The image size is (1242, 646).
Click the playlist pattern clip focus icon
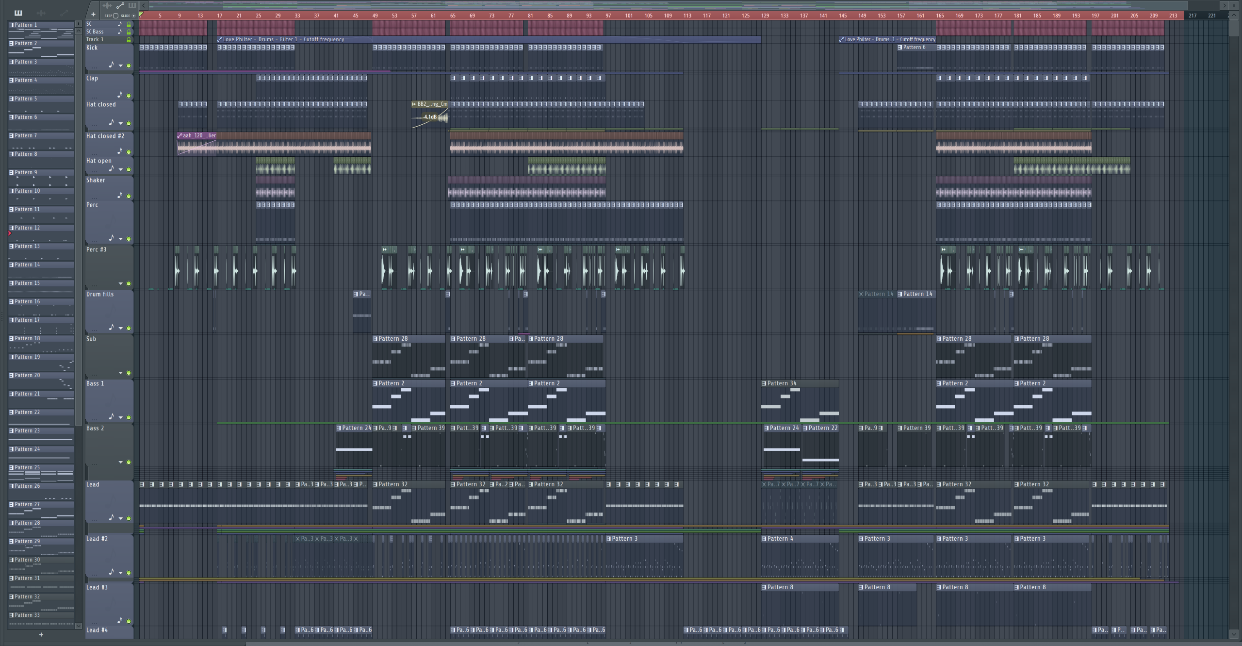point(132,5)
